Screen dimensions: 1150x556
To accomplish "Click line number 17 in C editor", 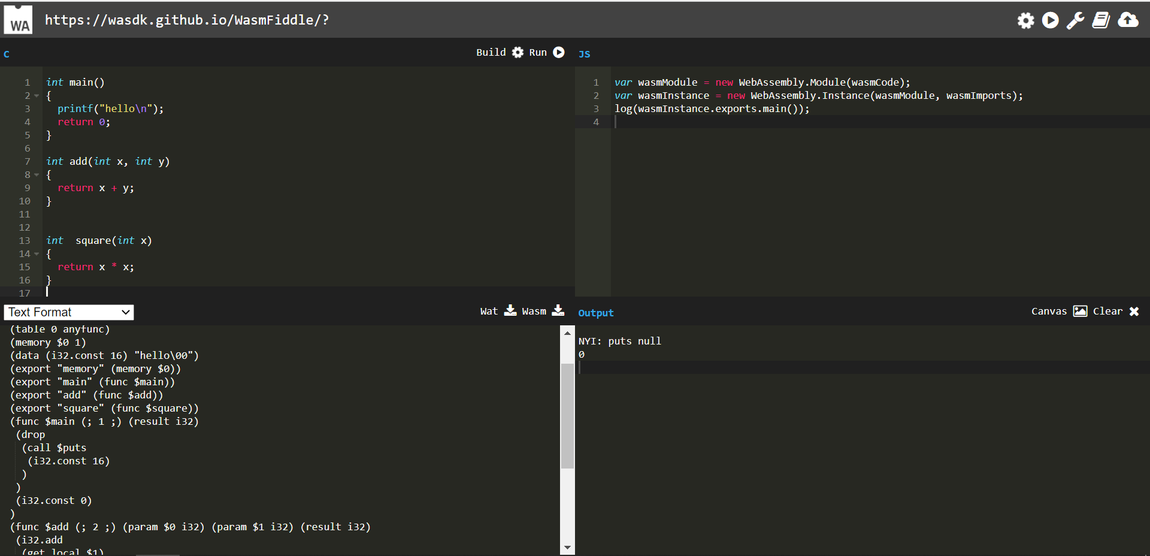I will [25, 293].
